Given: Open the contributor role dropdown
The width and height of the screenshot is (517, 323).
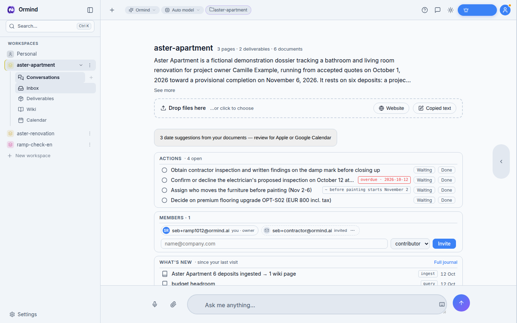Looking at the screenshot, I should point(410,244).
